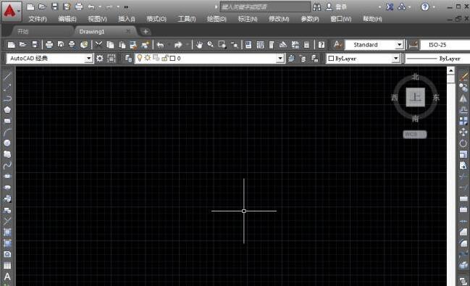Click the Redo arrow in standard toolbar
This screenshot has height=286, width=470.
pyautogui.click(x=178, y=45)
